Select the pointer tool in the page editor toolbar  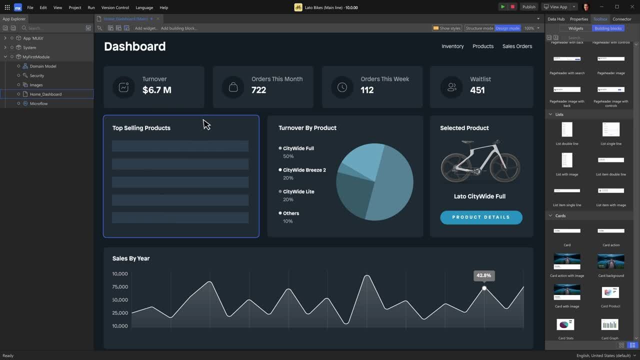(x=99, y=28)
